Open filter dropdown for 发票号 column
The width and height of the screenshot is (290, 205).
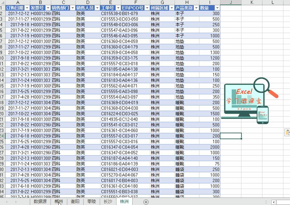pos(48,8)
